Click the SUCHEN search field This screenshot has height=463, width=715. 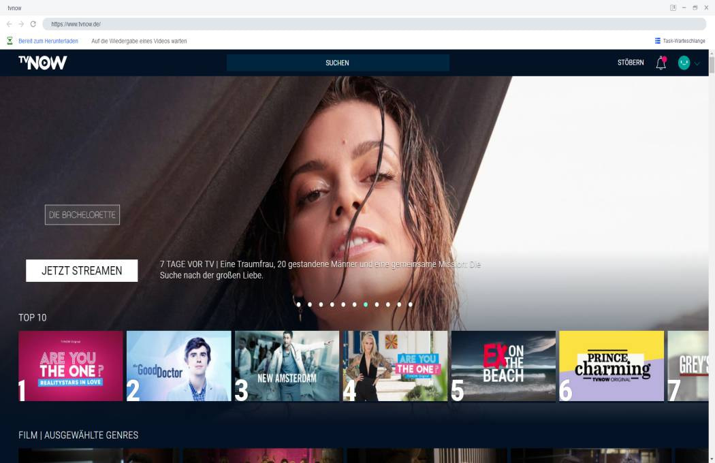(x=338, y=63)
